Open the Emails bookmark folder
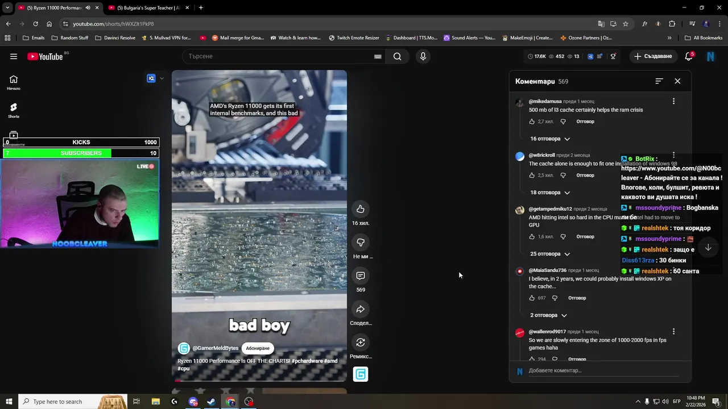The image size is (728, 409). [x=34, y=38]
